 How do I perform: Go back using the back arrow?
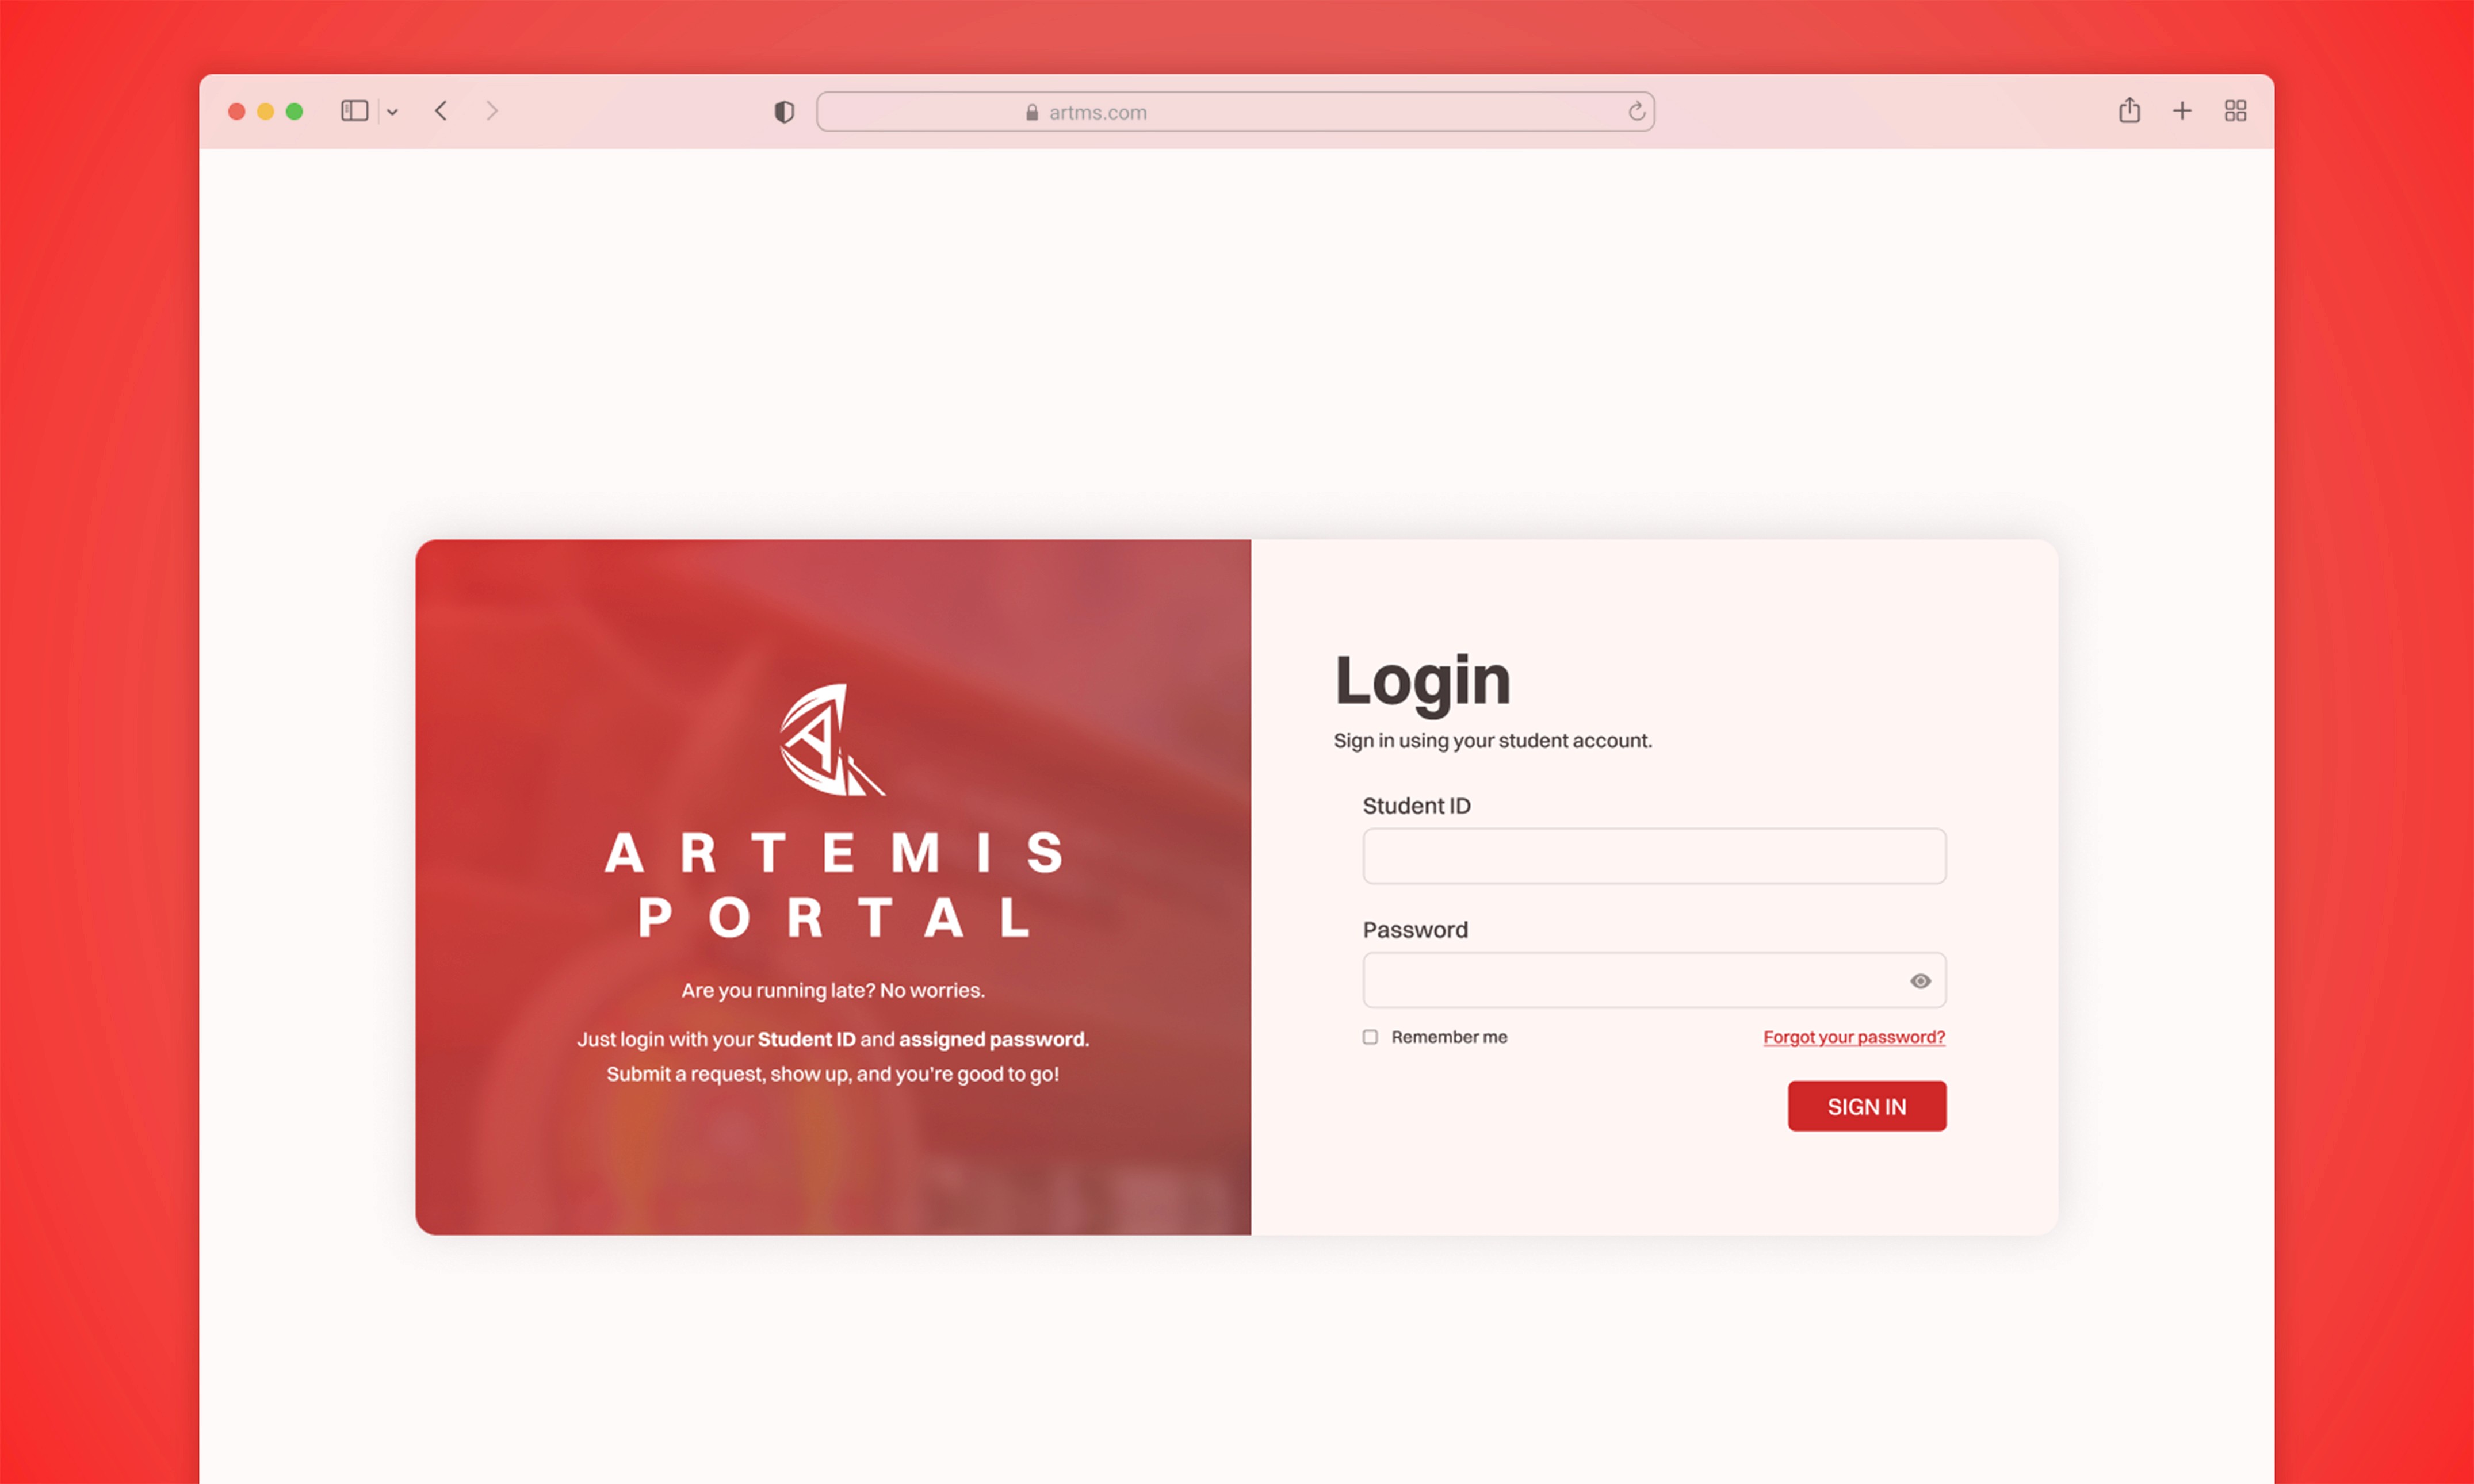point(441,111)
